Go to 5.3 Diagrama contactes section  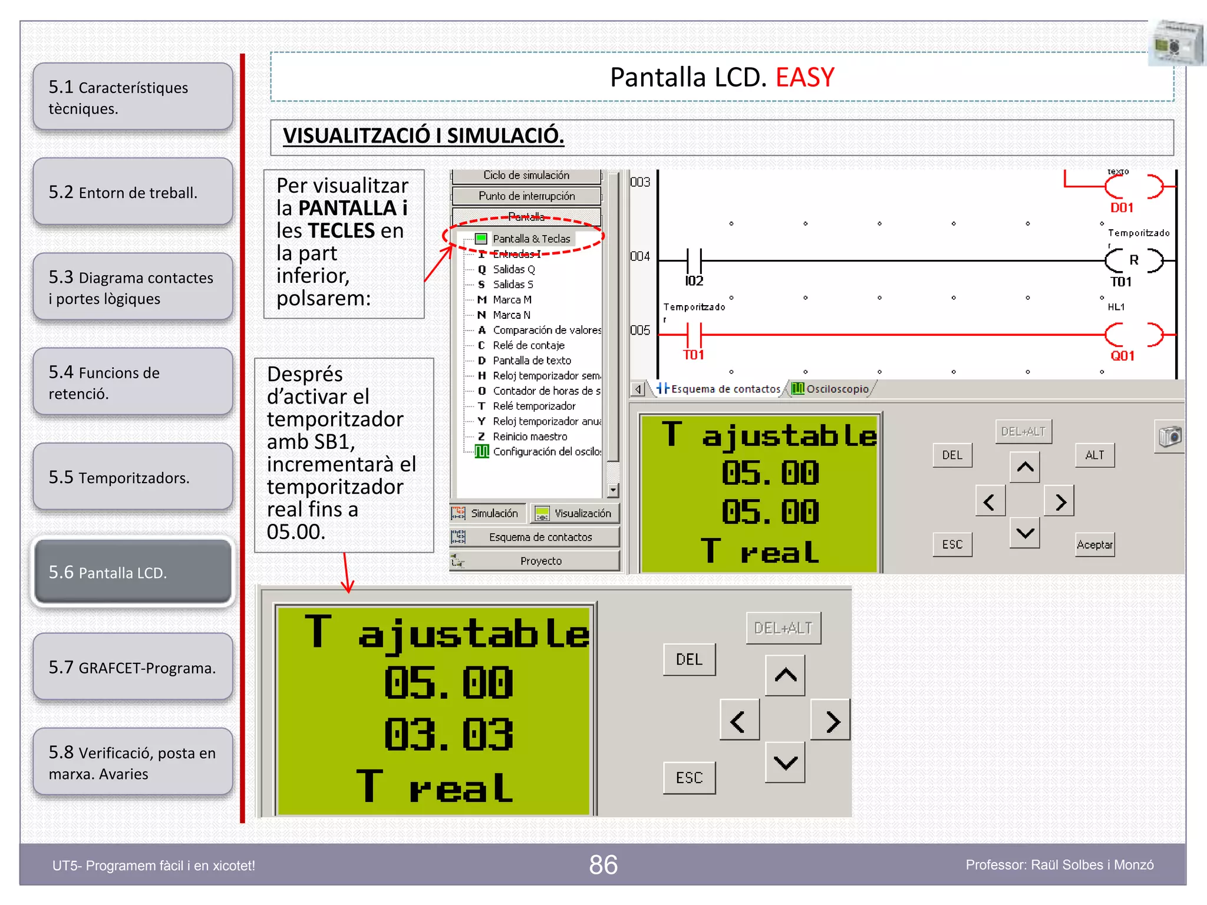tap(133, 288)
